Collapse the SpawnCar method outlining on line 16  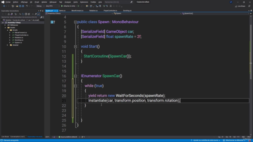pos(76,76)
